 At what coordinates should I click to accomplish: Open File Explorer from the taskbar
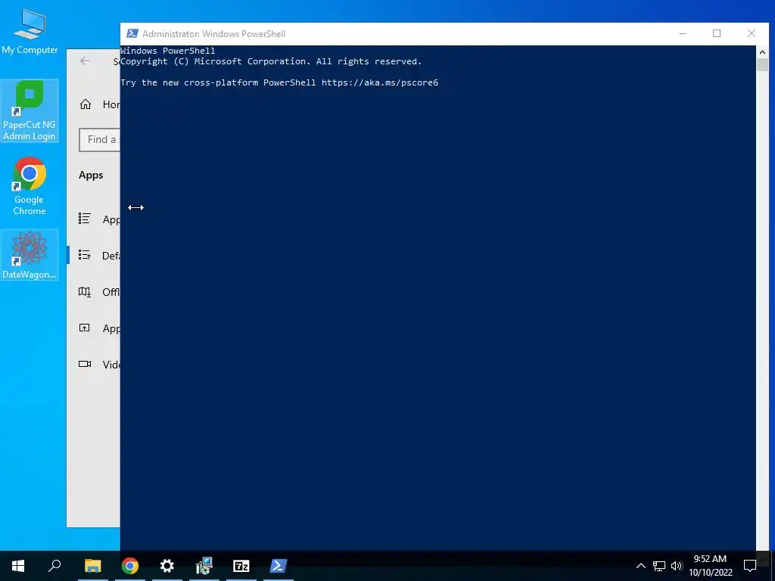(92, 566)
